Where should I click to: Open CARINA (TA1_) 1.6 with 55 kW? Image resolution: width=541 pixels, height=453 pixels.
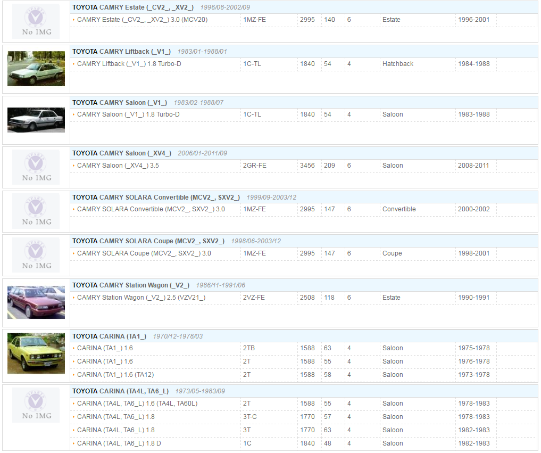105,361
